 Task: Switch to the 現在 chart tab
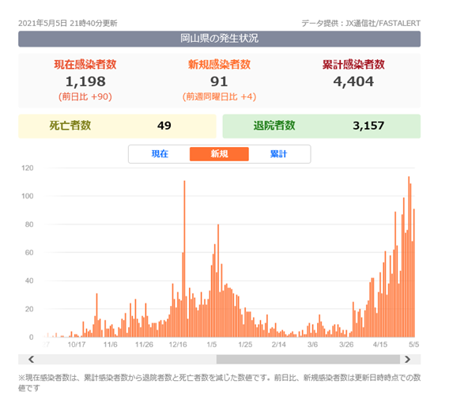click(160, 154)
